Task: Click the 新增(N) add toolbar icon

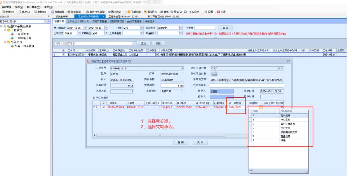Action: coord(4,12)
